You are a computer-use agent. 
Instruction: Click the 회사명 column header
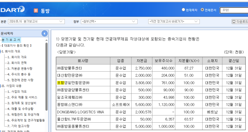click(83, 61)
